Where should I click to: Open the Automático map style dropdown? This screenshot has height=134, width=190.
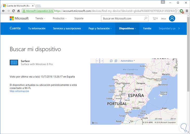pyautogui.click(x=128, y=61)
